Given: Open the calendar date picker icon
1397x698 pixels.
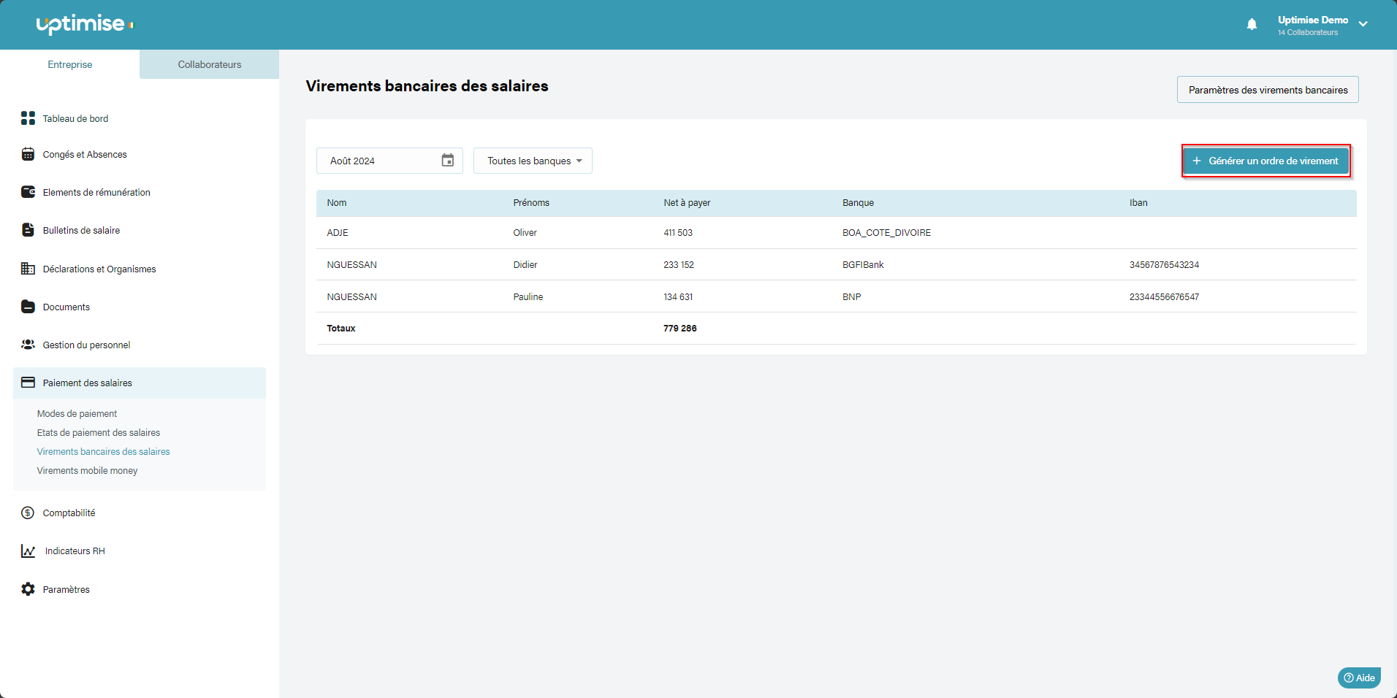Looking at the screenshot, I should (447, 161).
